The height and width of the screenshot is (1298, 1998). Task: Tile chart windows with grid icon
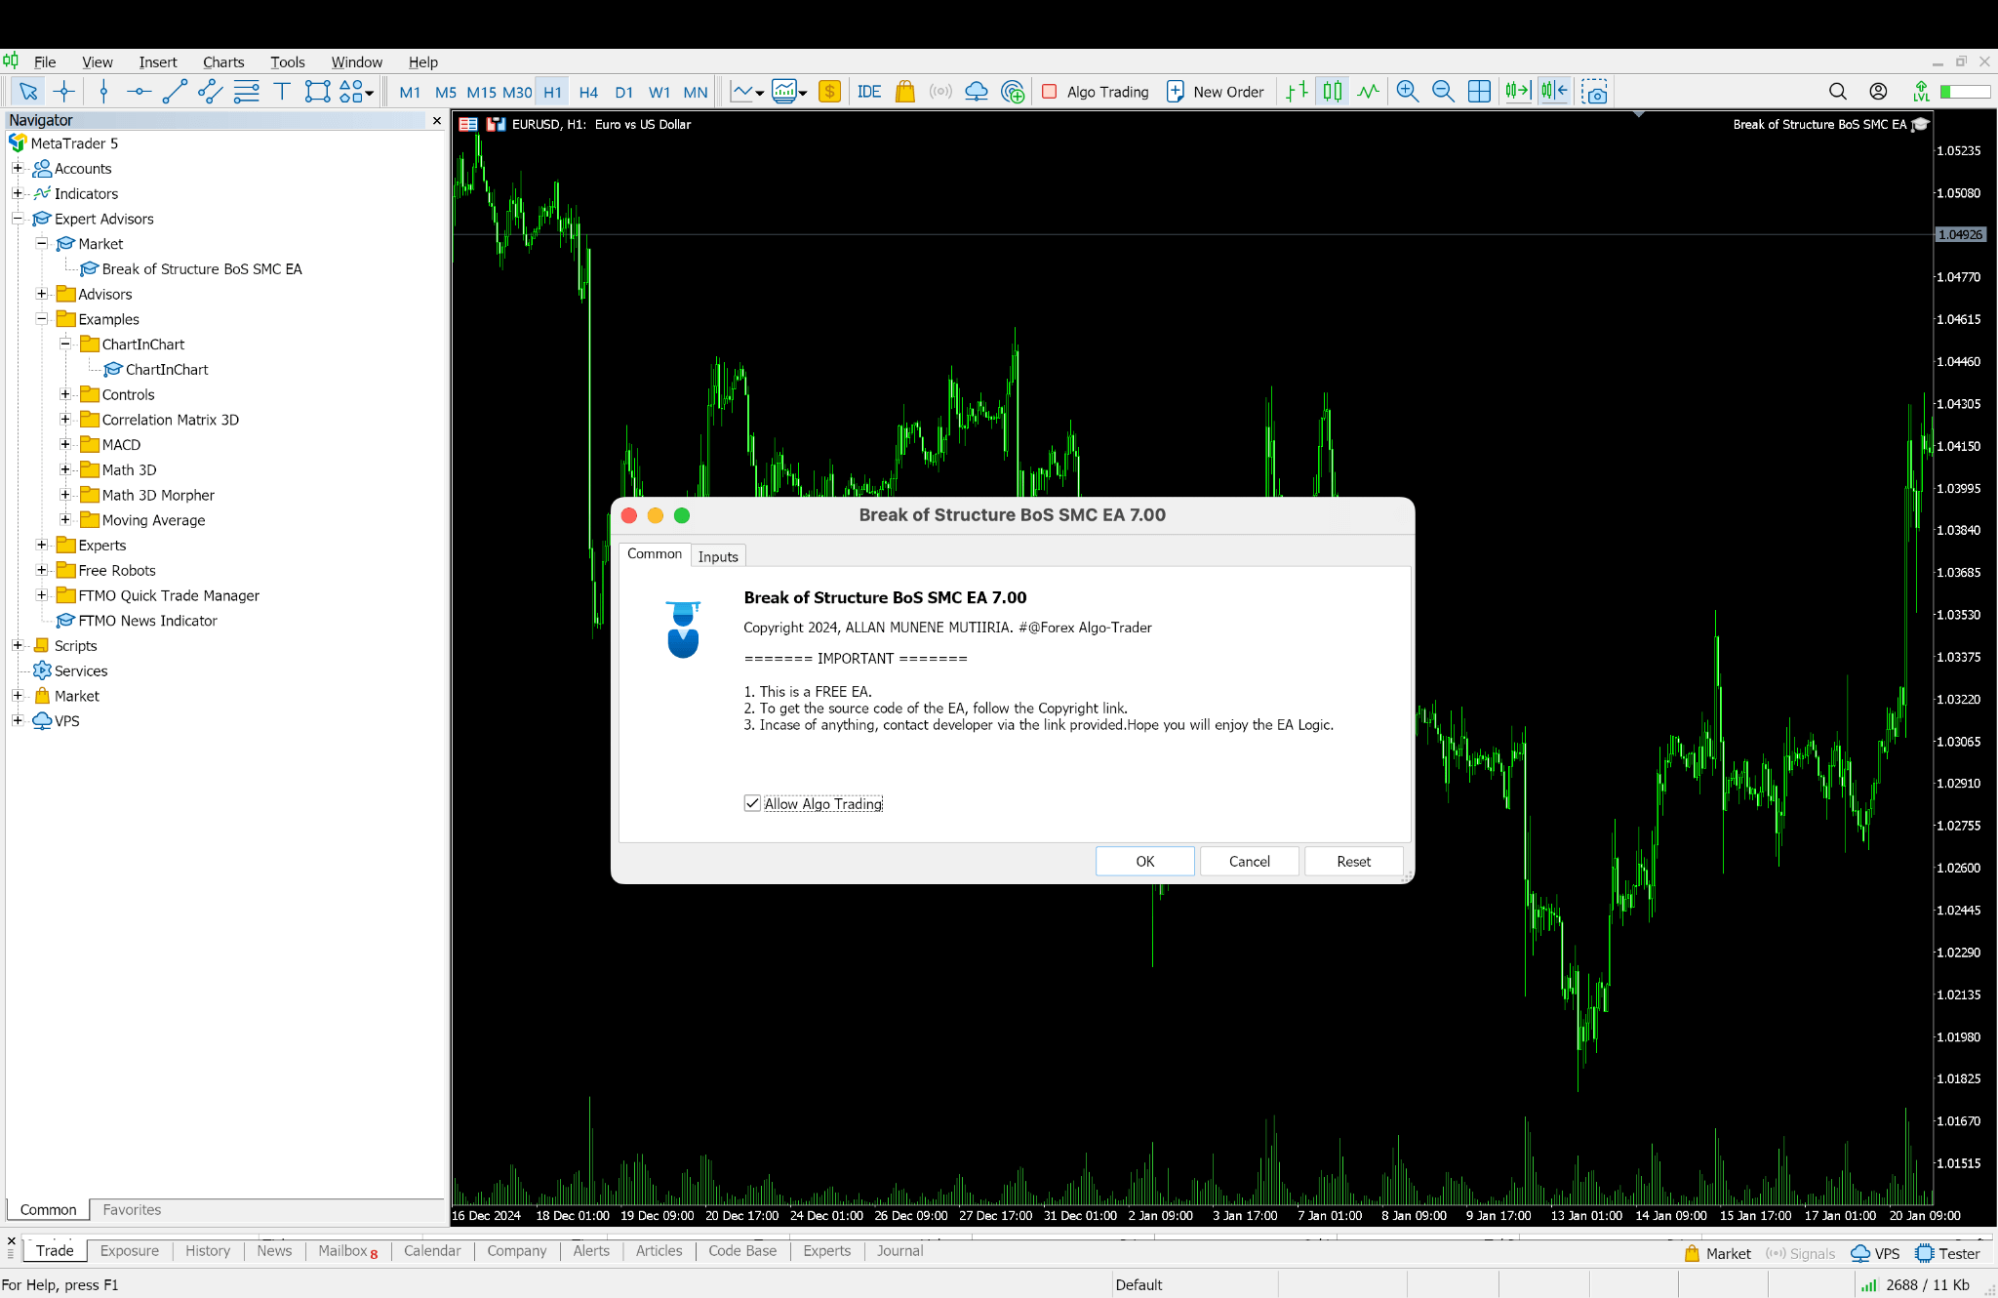pos(1479,92)
